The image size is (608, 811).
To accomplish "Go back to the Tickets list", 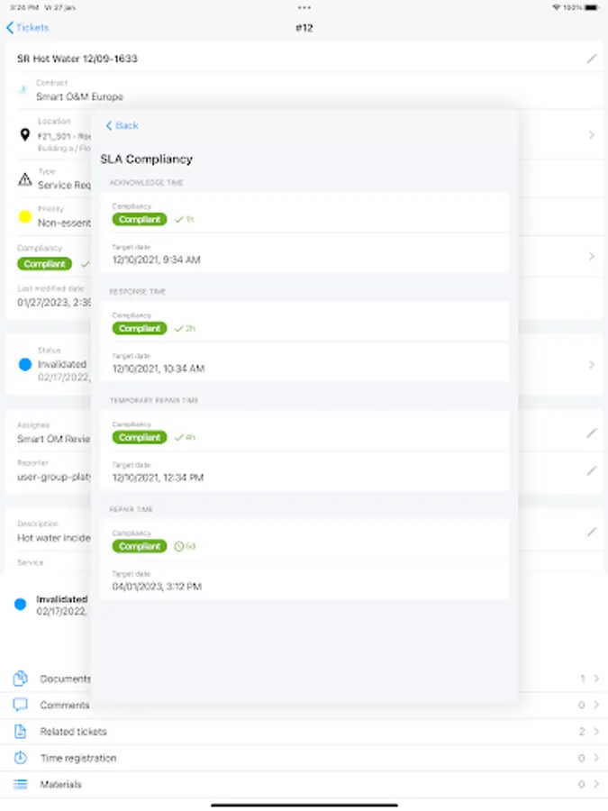I will (27, 27).
